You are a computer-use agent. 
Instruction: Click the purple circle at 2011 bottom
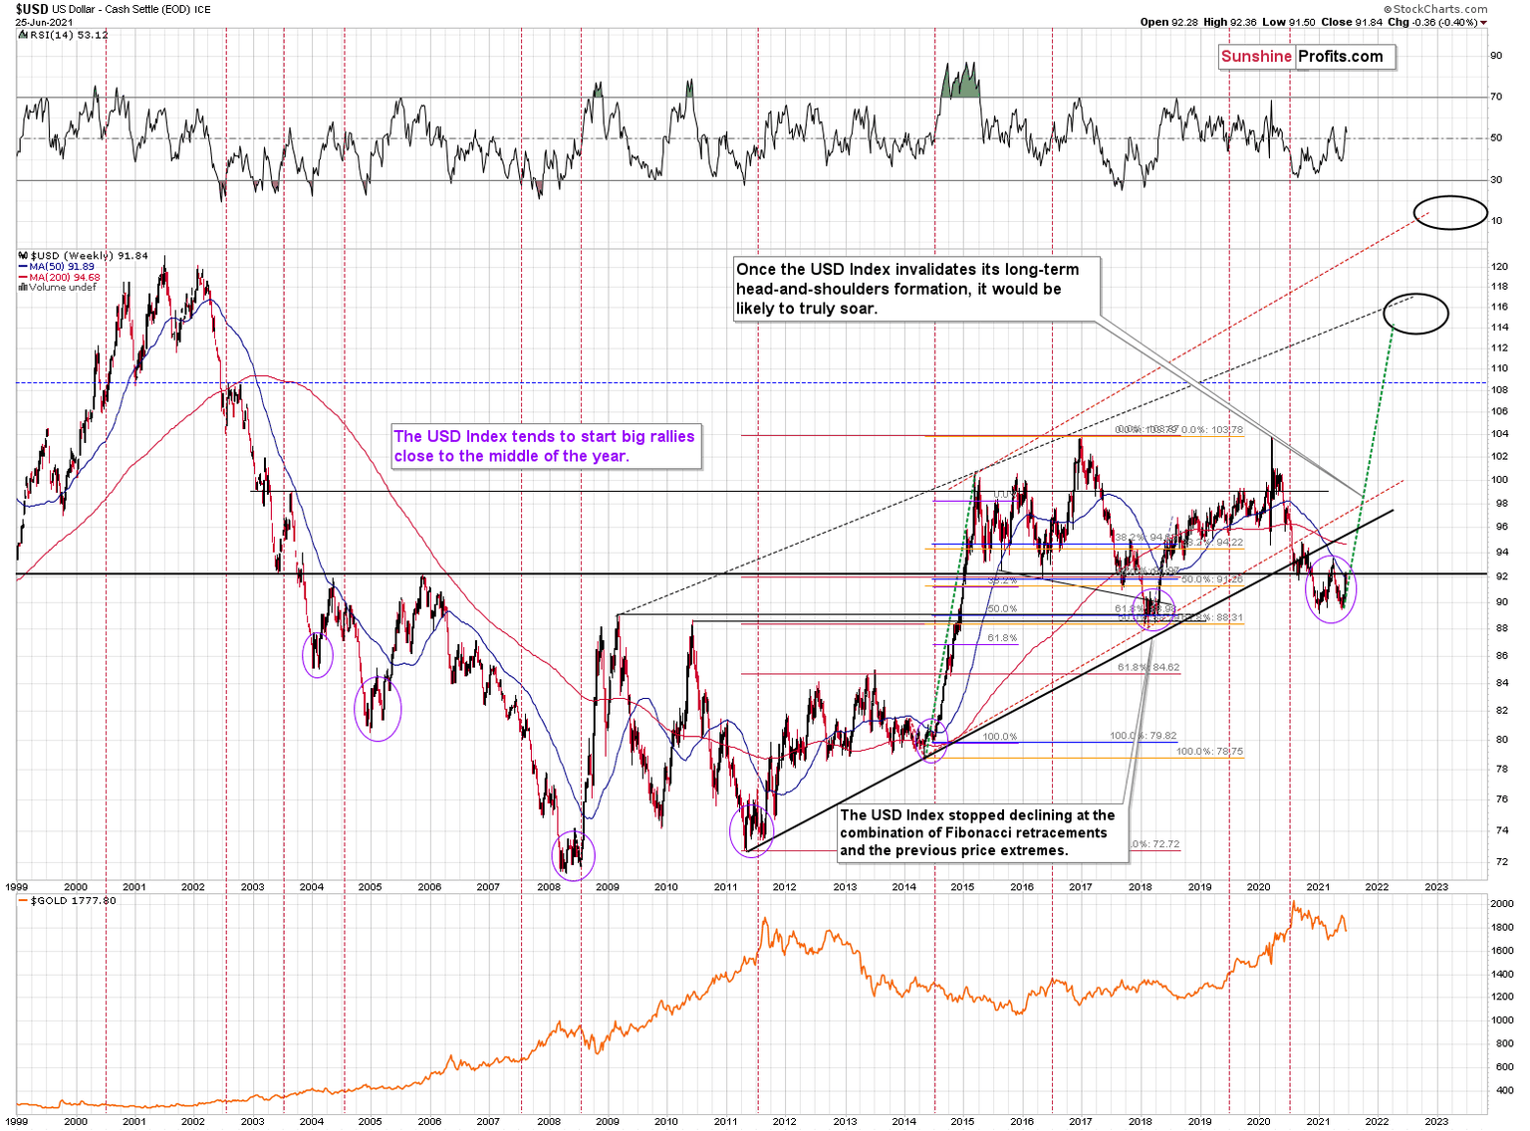(x=752, y=830)
